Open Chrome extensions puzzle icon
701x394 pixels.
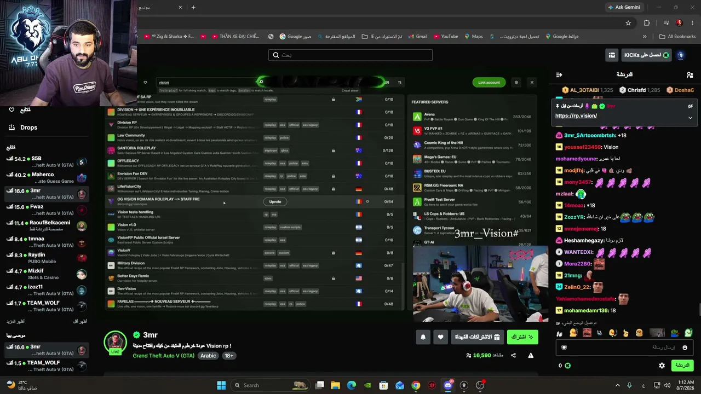(x=647, y=23)
